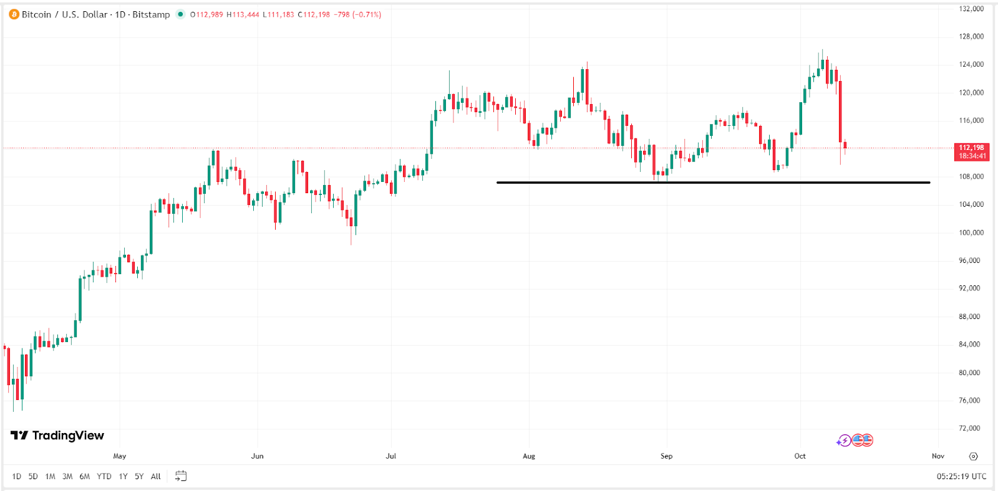Click the purple lightning AI icon on the chart
Viewport: 998px width, 491px height.
(844, 440)
